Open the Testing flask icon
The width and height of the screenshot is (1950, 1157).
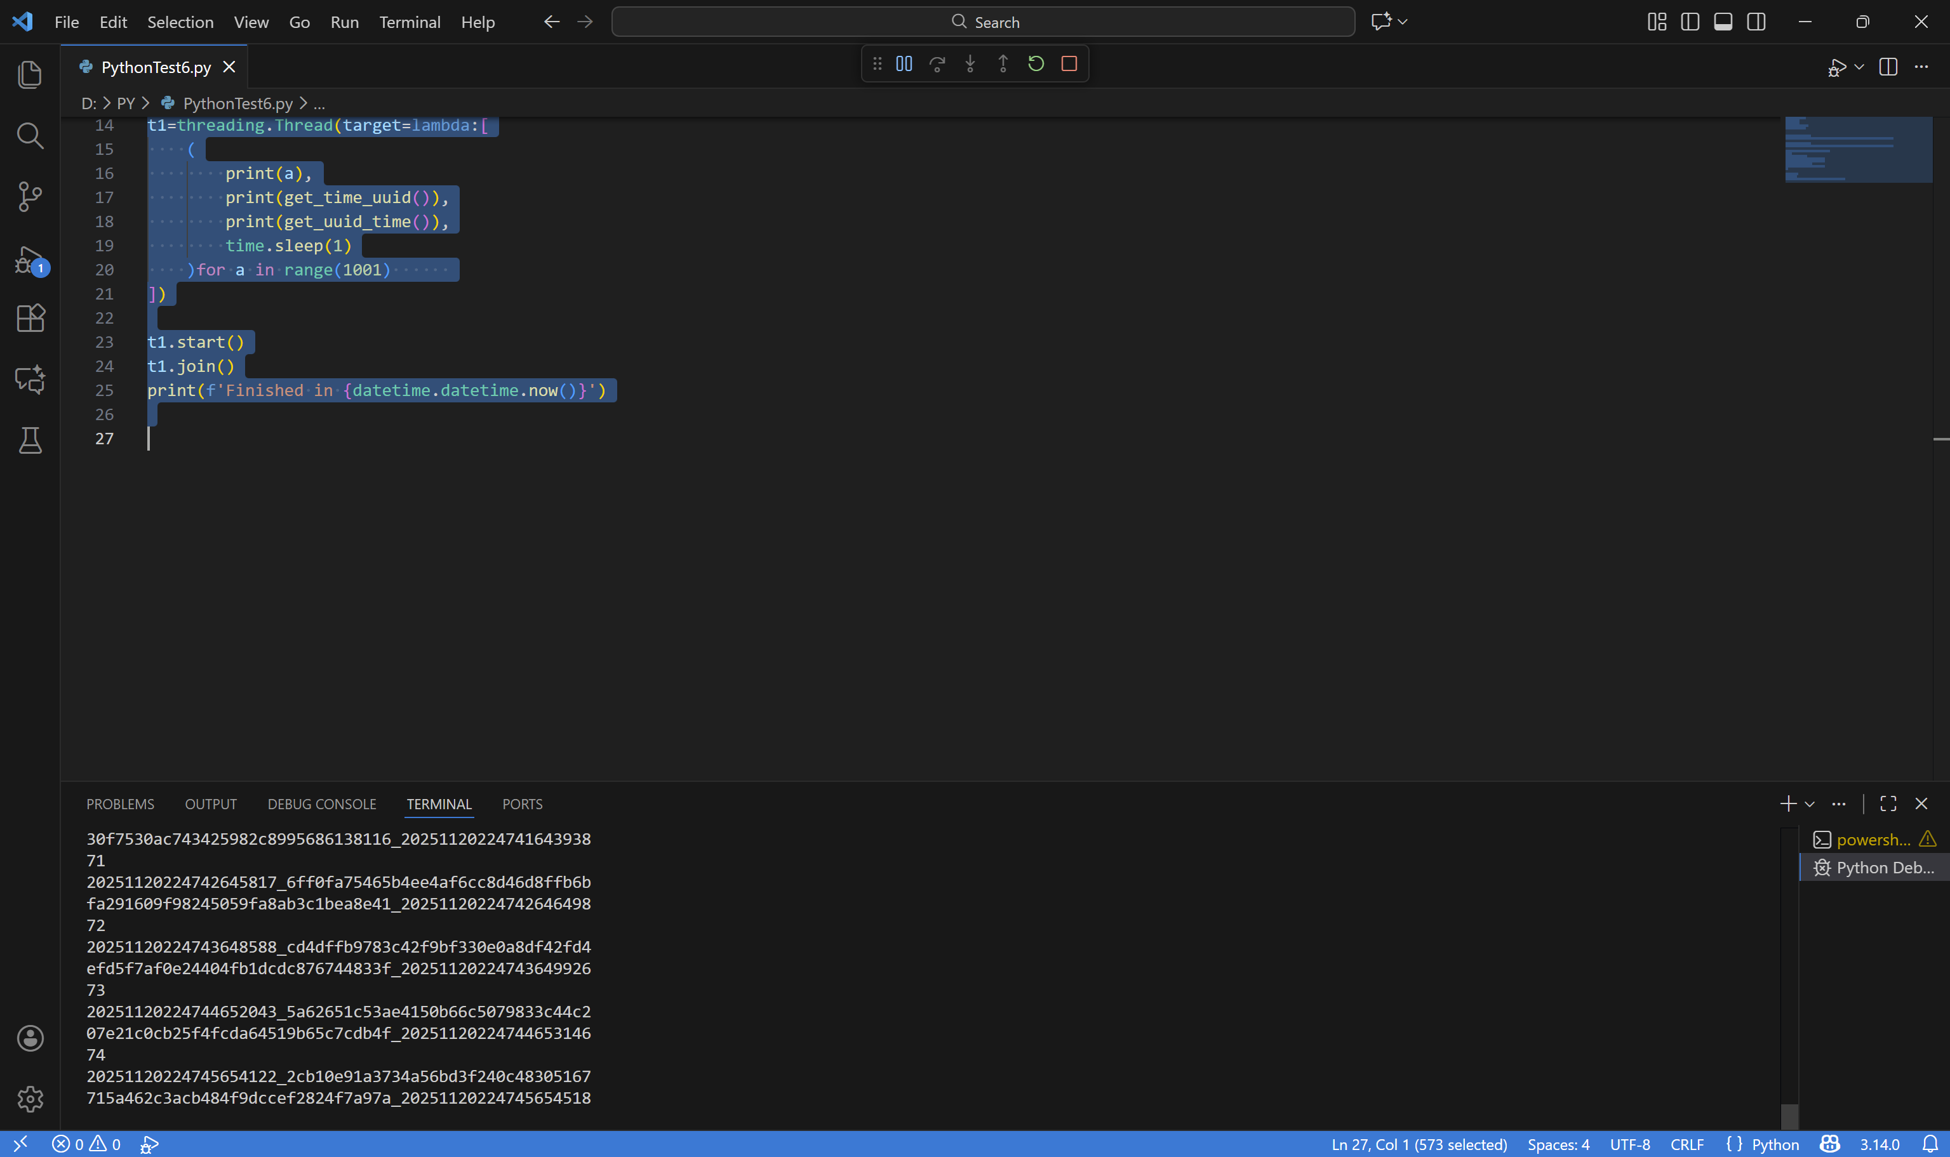click(x=30, y=440)
